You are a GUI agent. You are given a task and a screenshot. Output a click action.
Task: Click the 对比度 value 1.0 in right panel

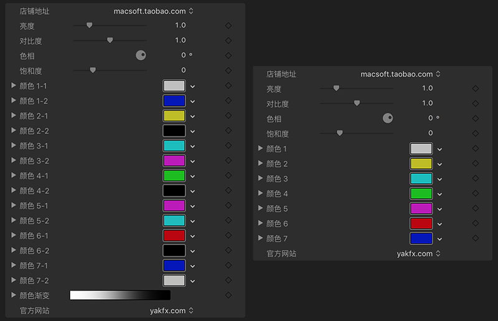tap(427, 103)
